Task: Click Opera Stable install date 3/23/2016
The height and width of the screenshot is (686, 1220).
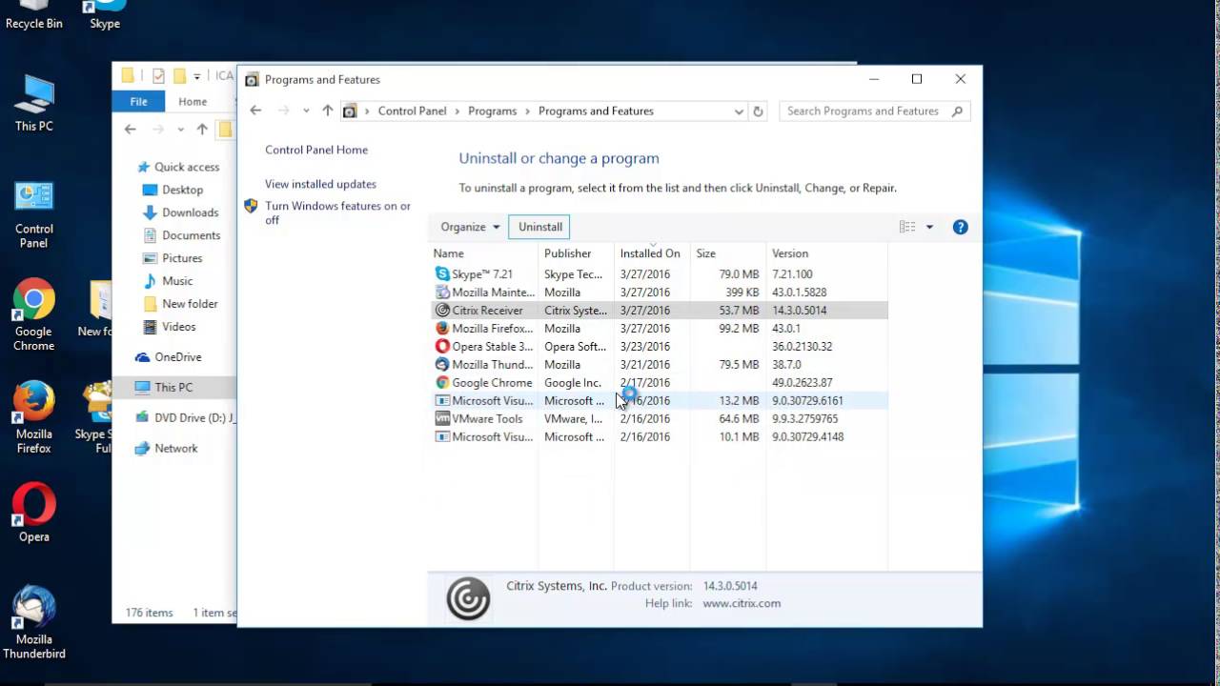Action: [645, 347]
